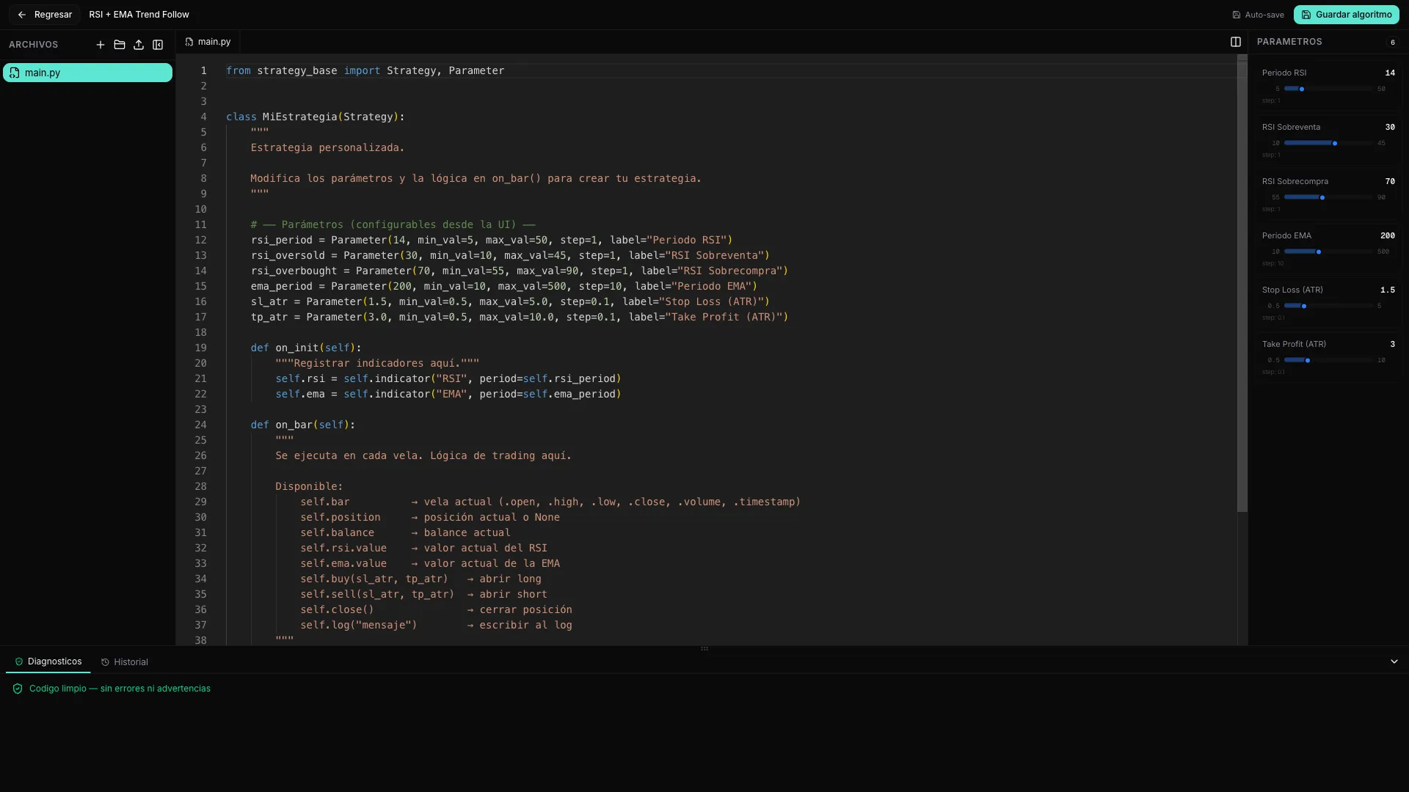
Task: Place cursor on 'class MiEstrategia' line
Action: pyautogui.click(x=316, y=117)
